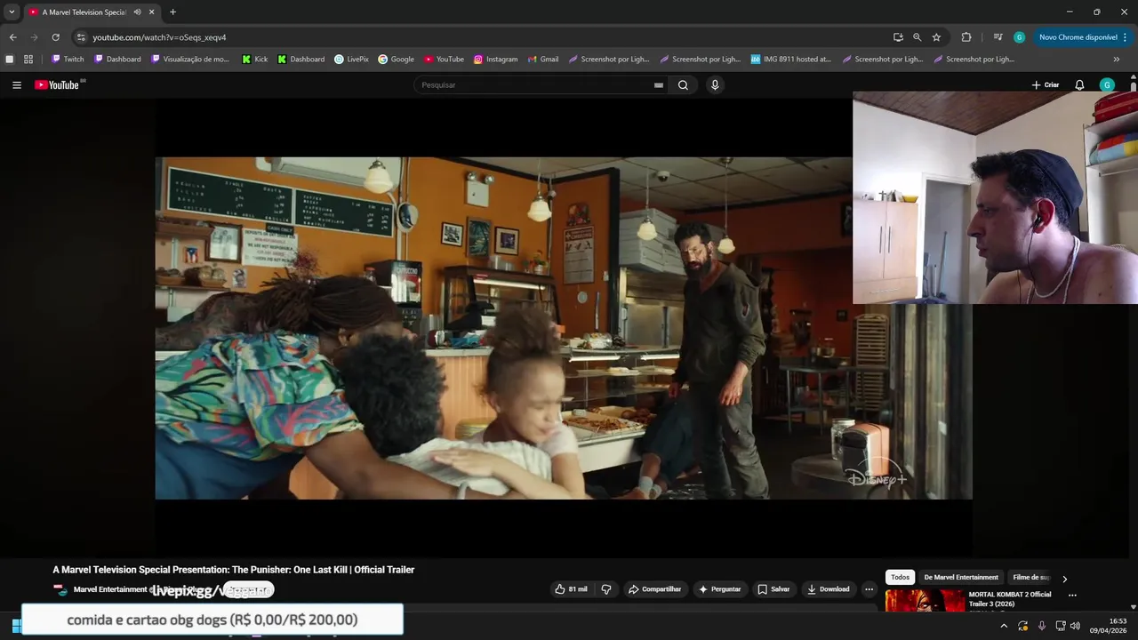Viewport: 1138px width, 640px height.
Task: Go to the YouTube home logo
Action: (x=57, y=85)
